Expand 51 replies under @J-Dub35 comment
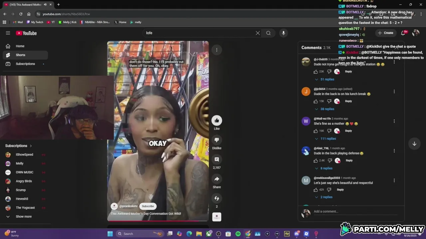The height and width of the screenshot is (239, 426). [324, 79]
